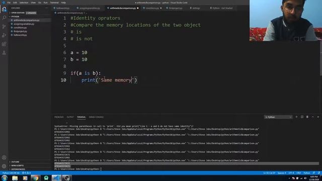The width and height of the screenshot is (322, 181).
Task: Click UTF-8 encoding in status bar
Action: click(x=291, y=173)
